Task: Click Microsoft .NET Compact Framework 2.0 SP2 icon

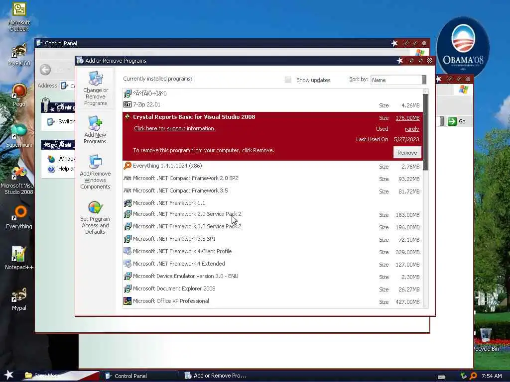Action: tap(127, 178)
